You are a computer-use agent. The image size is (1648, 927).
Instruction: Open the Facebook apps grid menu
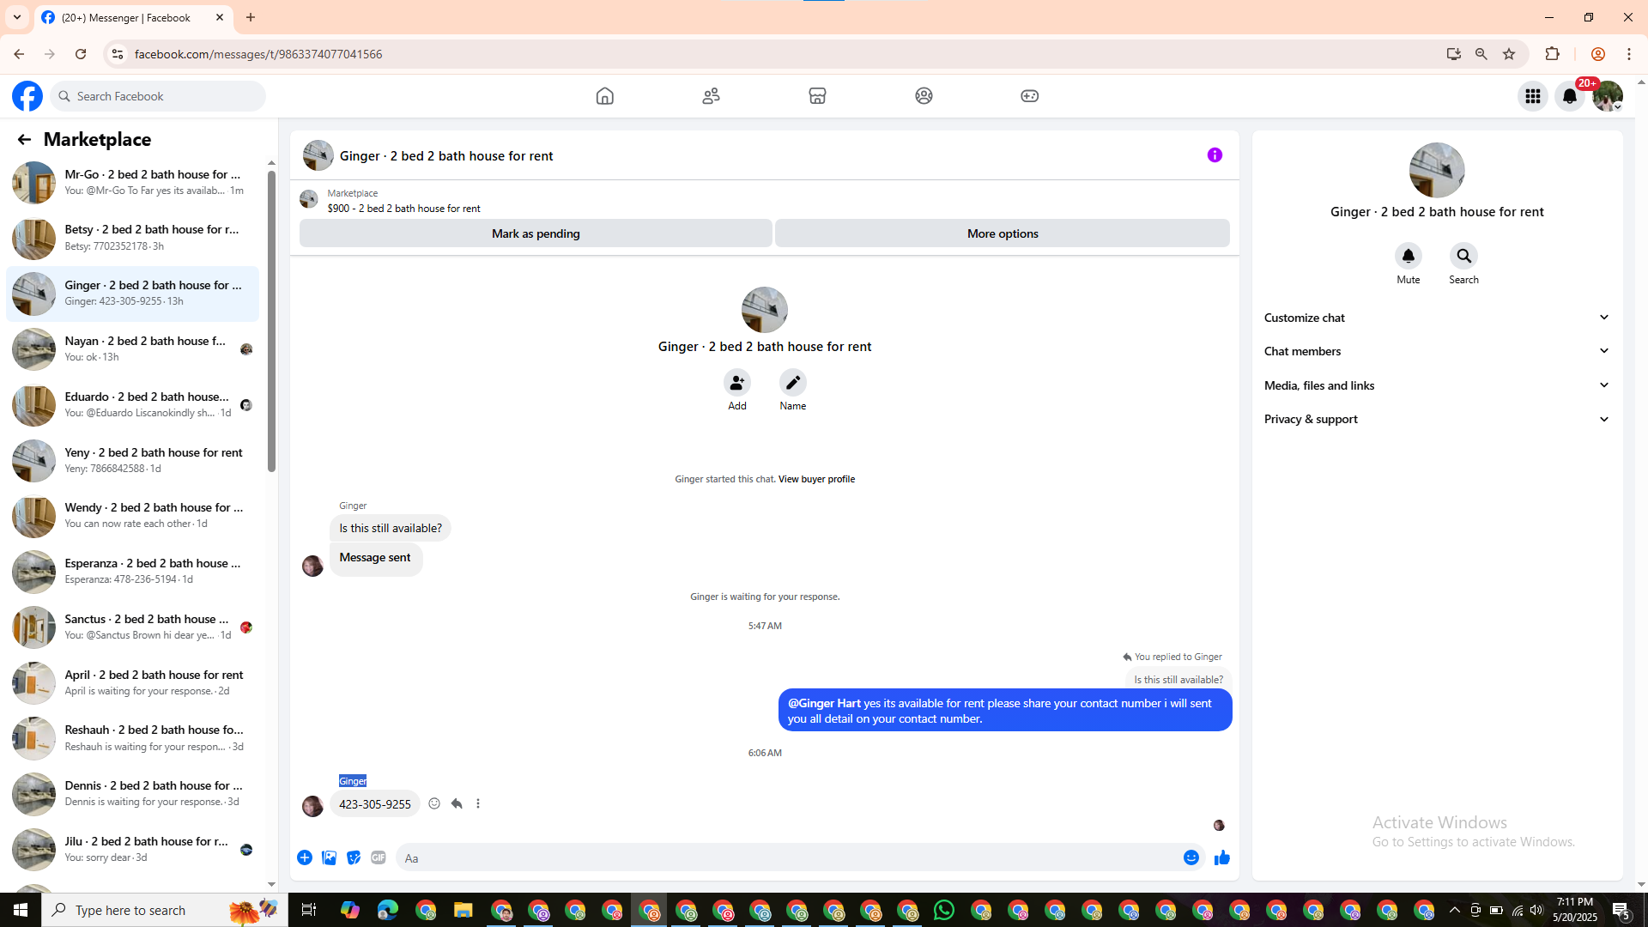[x=1532, y=96]
